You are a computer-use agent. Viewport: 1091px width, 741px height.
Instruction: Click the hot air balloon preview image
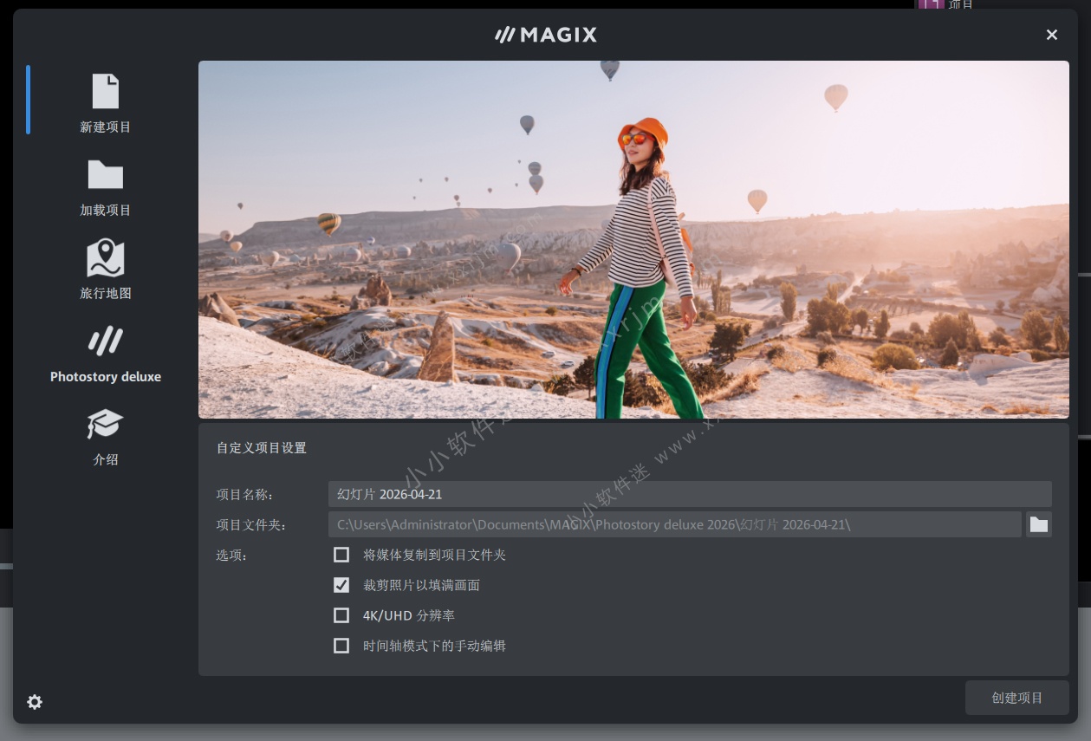(633, 239)
